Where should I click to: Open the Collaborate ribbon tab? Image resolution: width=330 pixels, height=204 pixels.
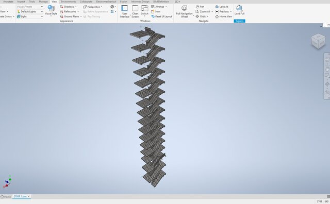tap(86, 2)
